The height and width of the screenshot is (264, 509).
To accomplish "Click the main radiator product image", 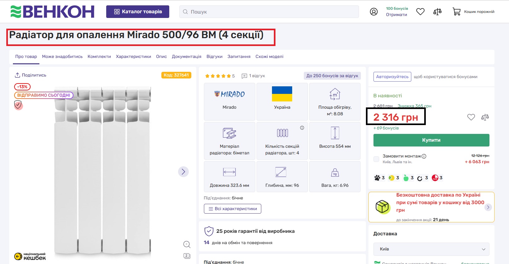I will 103,172.
